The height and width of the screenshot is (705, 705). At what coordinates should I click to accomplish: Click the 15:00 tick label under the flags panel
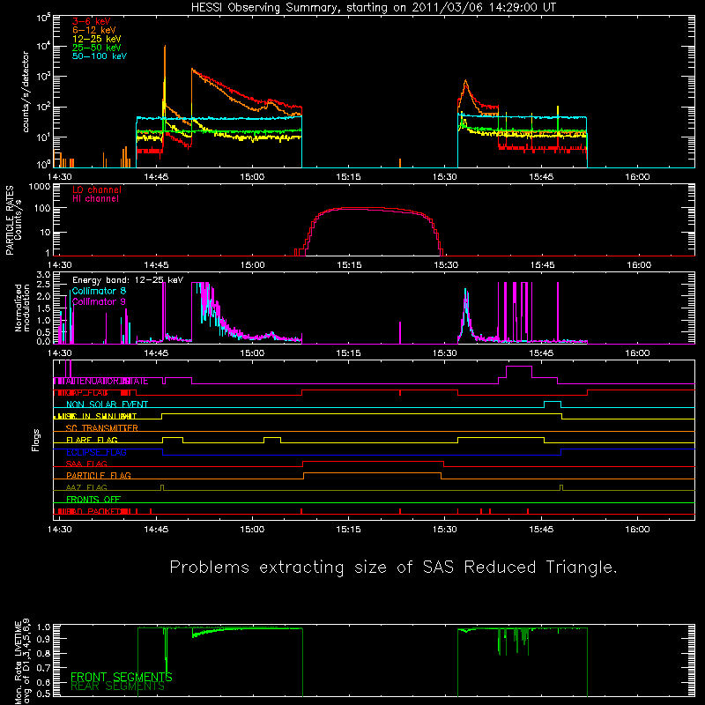[x=252, y=530]
